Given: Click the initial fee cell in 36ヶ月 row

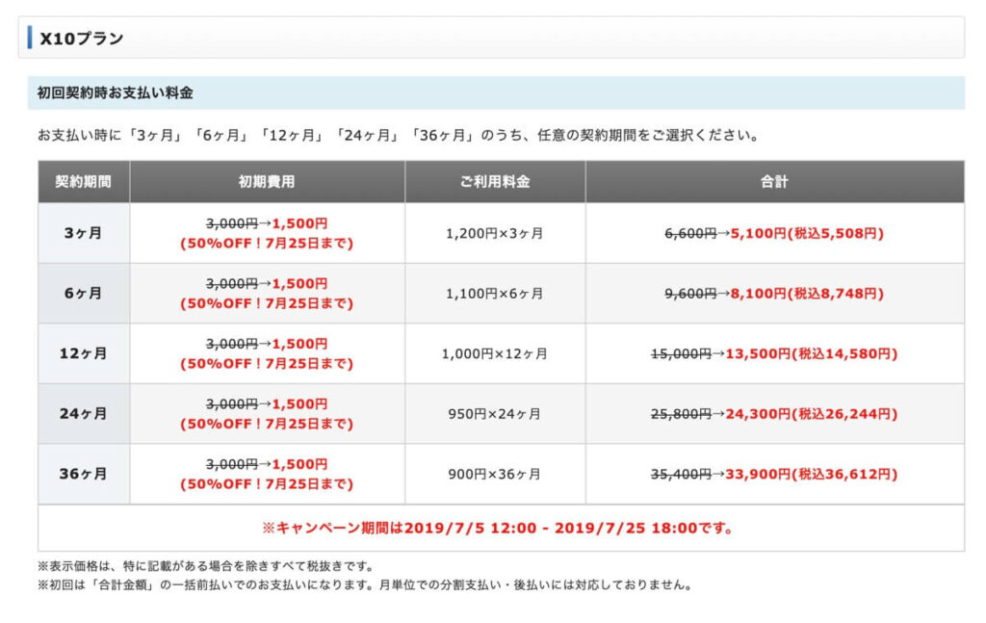Looking at the screenshot, I should pyautogui.click(x=268, y=474).
